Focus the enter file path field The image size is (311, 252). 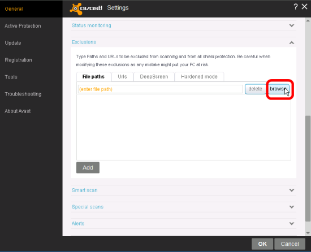click(160, 89)
